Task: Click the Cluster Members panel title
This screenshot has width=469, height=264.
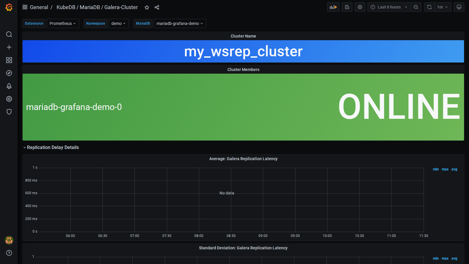Action: pos(243,70)
